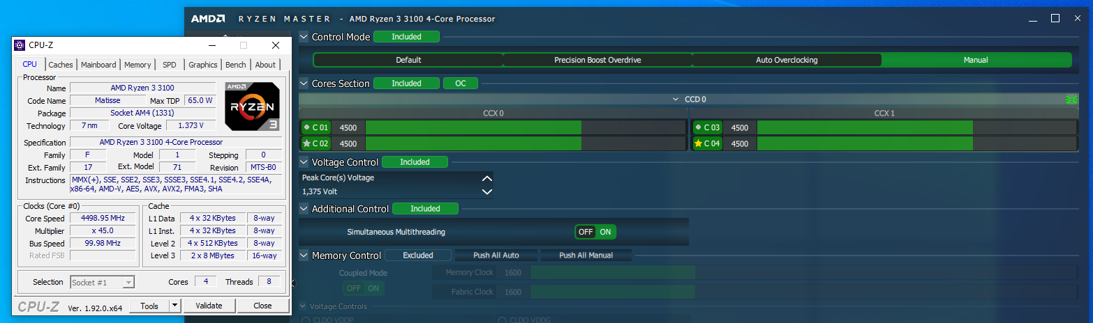Click the Validate button in CPU-Z
This screenshot has width=1093, height=323.
click(x=209, y=306)
